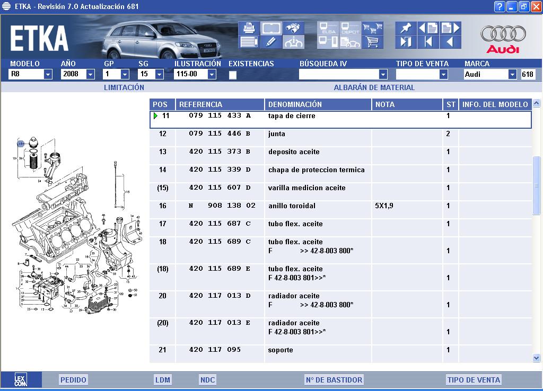
Task: Go to previous page icon
Action: coord(428,28)
